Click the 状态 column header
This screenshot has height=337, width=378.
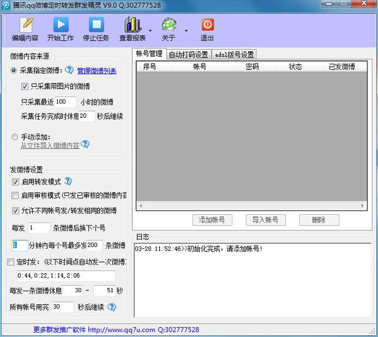click(300, 67)
